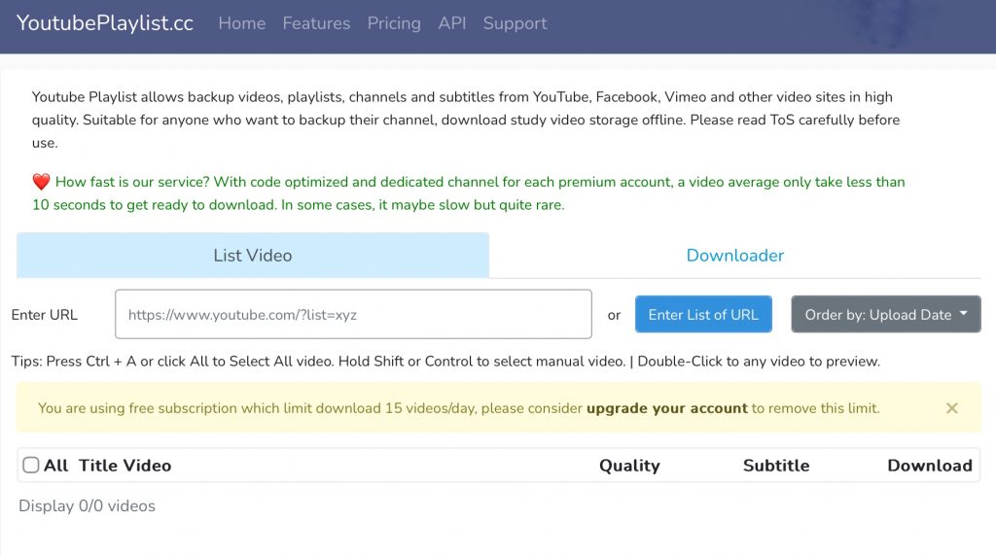Open the Home nav item
Image resolution: width=996 pixels, height=556 pixels.
click(x=241, y=23)
